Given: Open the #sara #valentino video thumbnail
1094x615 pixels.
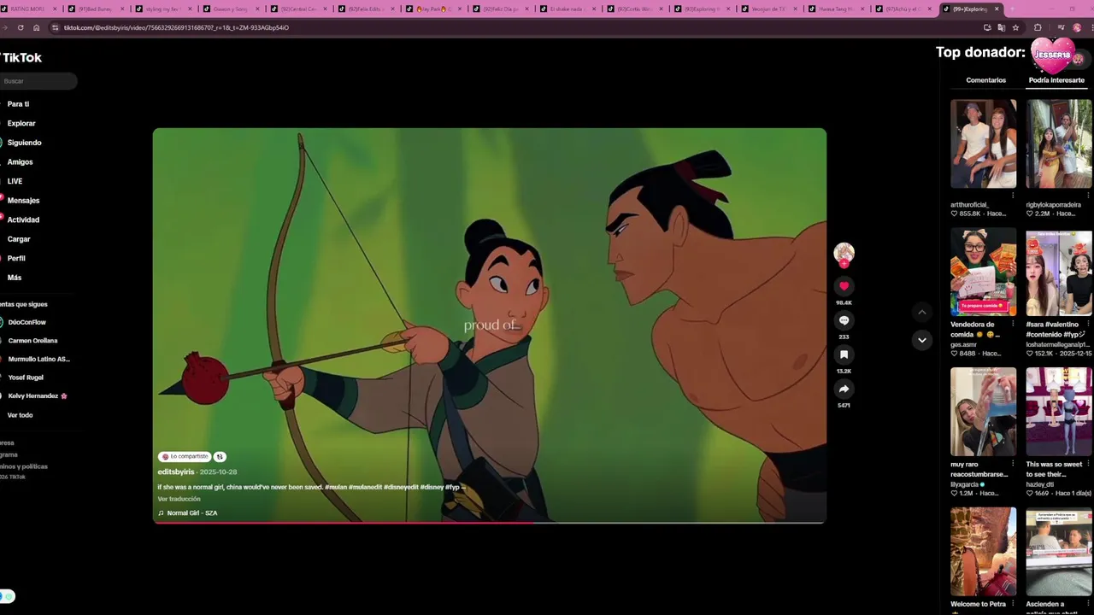Looking at the screenshot, I should (x=1059, y=272).
